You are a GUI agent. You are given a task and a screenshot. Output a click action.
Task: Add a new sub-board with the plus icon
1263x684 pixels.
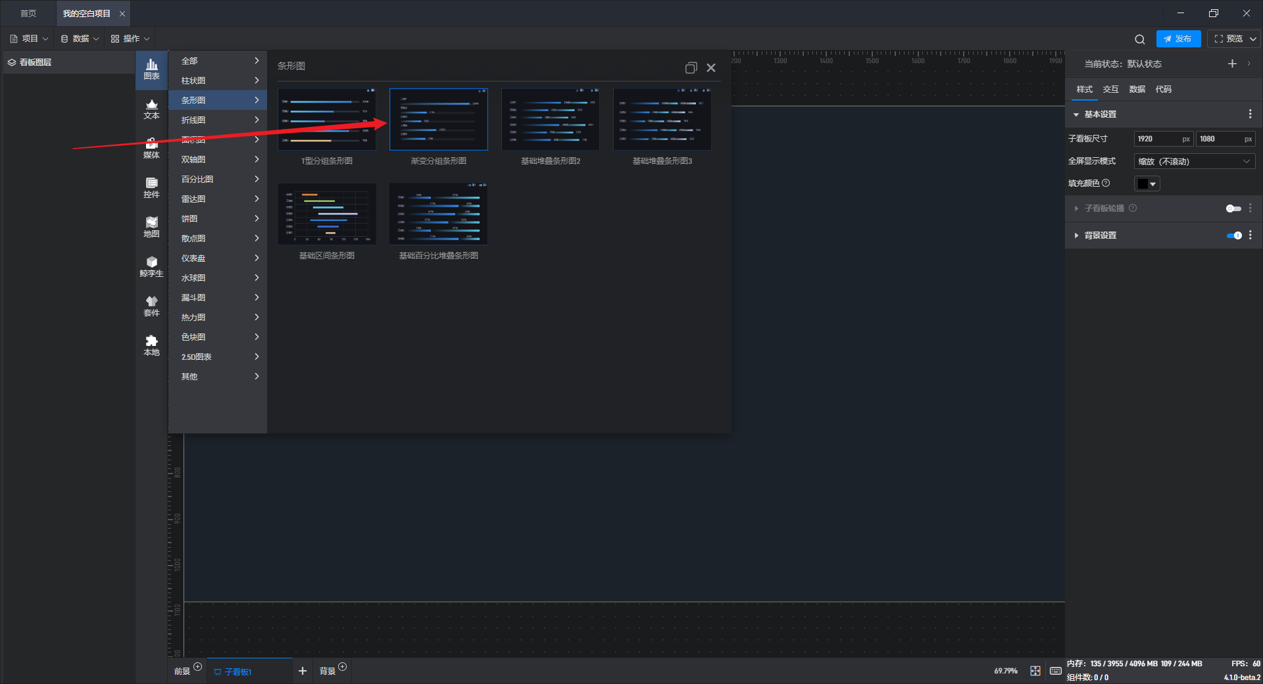pos(303,671)
